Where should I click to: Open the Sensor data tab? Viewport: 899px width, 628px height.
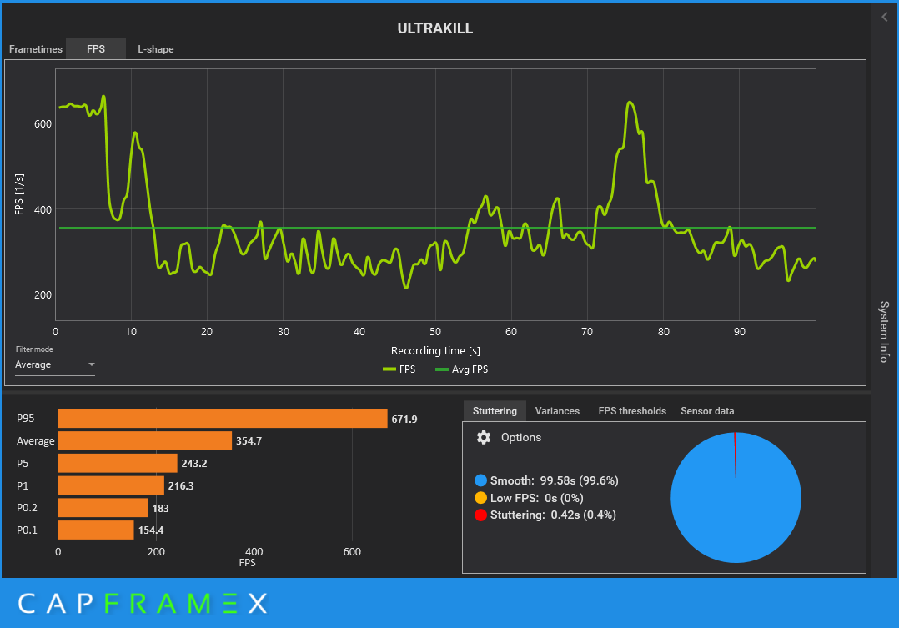click(x=707, y=411)
